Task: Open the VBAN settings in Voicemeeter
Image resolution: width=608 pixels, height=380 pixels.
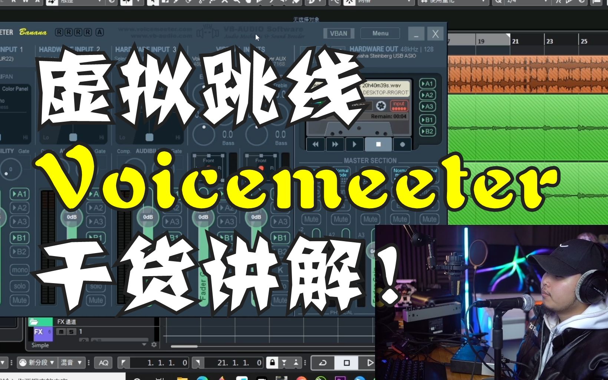Action: click(338, 33)
